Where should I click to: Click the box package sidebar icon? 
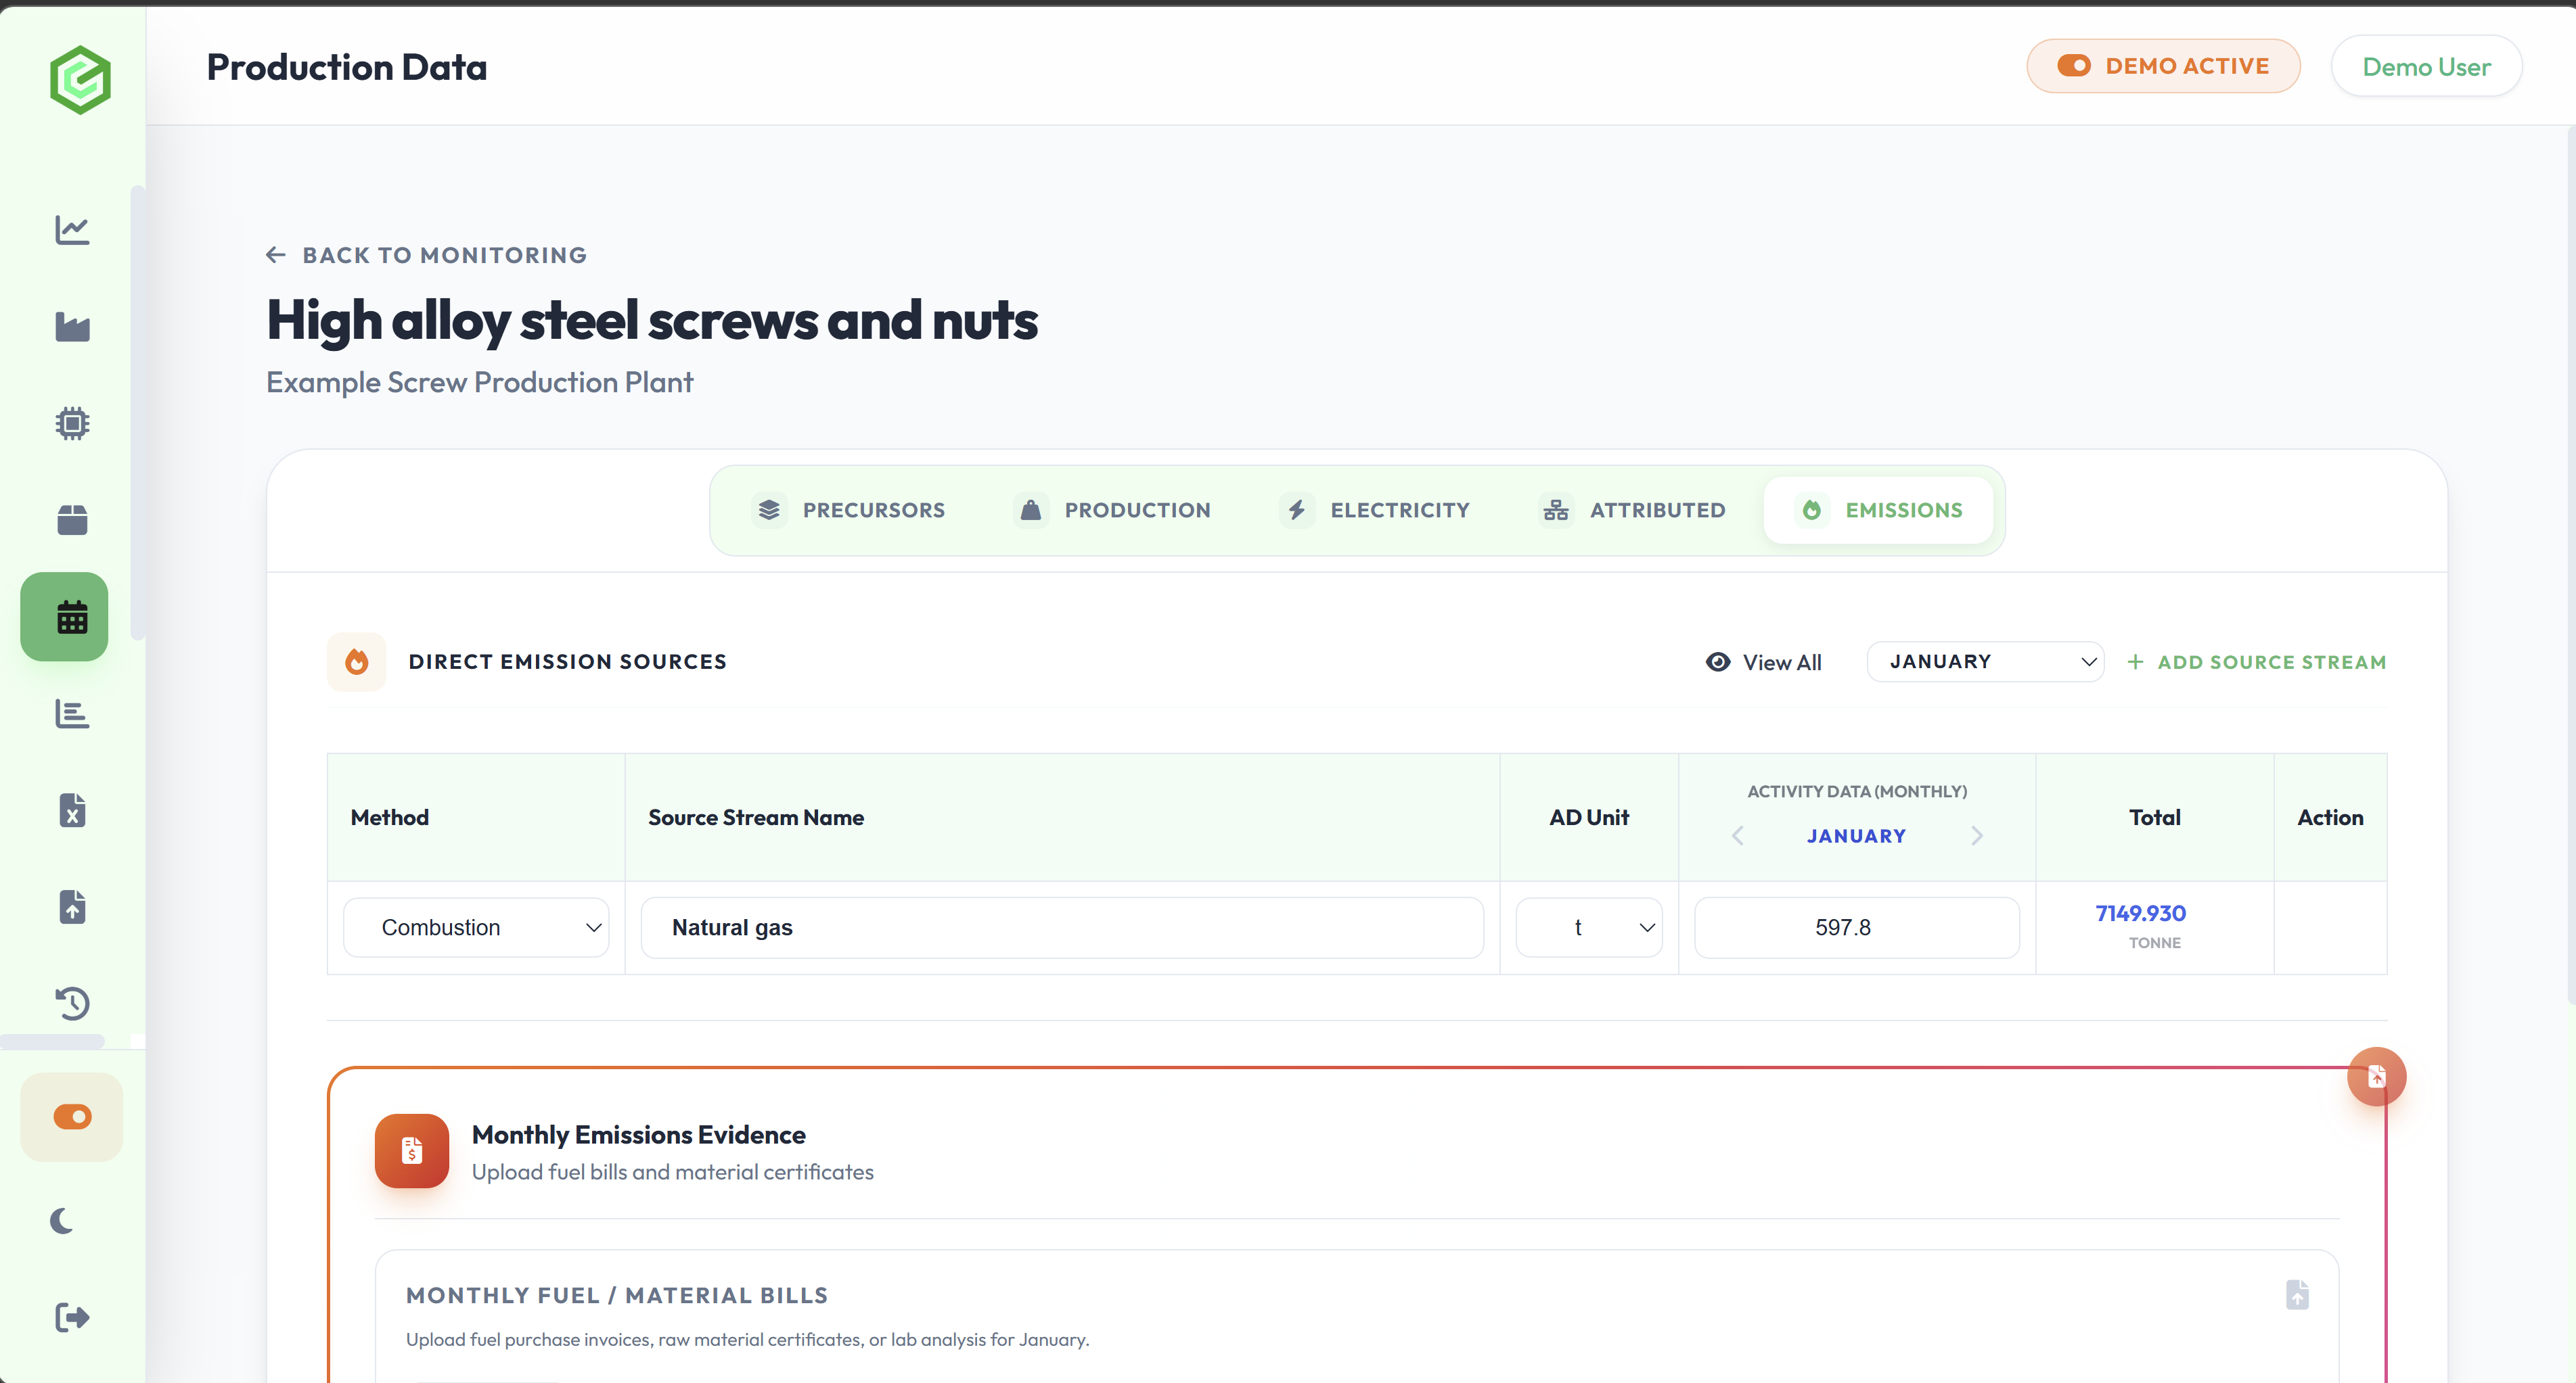(72, 519)
